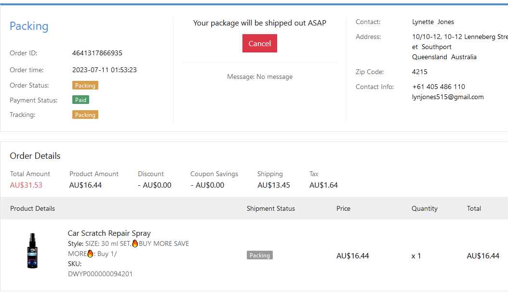The height and width of the screenshot is (294, 508).
Task: Select the order ID number 4641317866935
Action: coord(97,53)
